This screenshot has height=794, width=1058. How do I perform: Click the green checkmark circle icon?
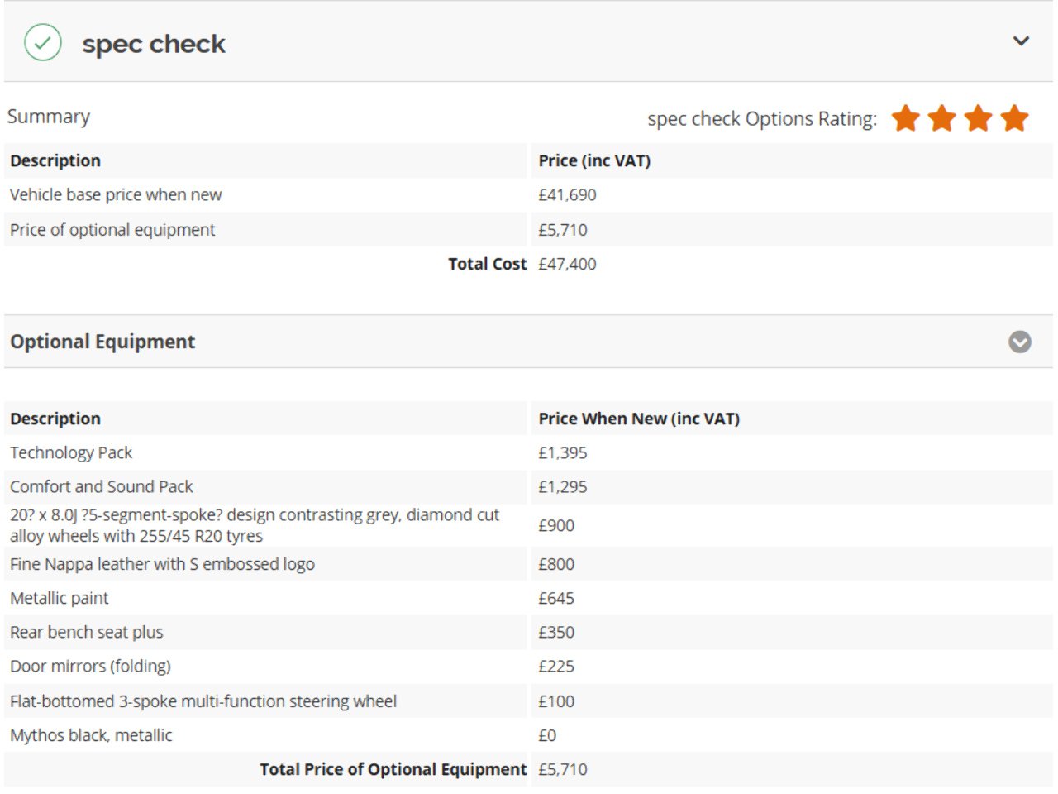pyautogui.click(x=42, y=42)
